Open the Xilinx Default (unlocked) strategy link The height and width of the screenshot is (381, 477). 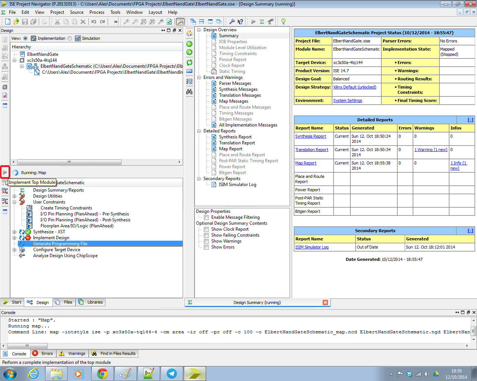(x=355, y=87)
